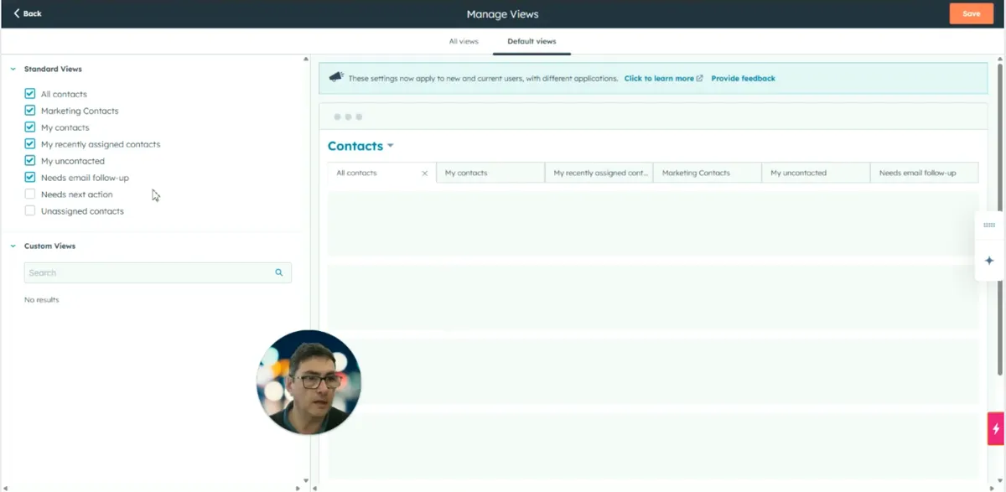
Task: Open the Provide feedback link
Action: (743, 79)
